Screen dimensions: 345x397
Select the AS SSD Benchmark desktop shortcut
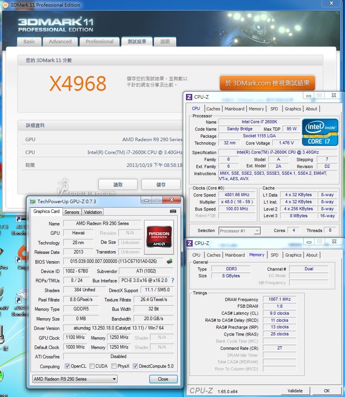point(20,226)
